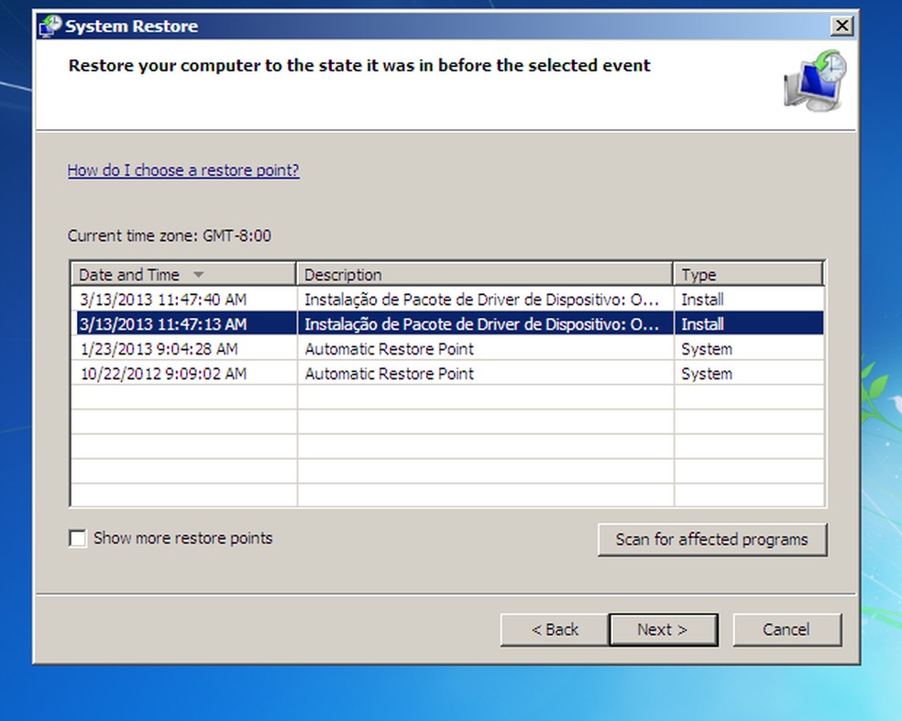Sort by Date and Time column header
This screenshot has width=902, height=721.
point(183,274)
